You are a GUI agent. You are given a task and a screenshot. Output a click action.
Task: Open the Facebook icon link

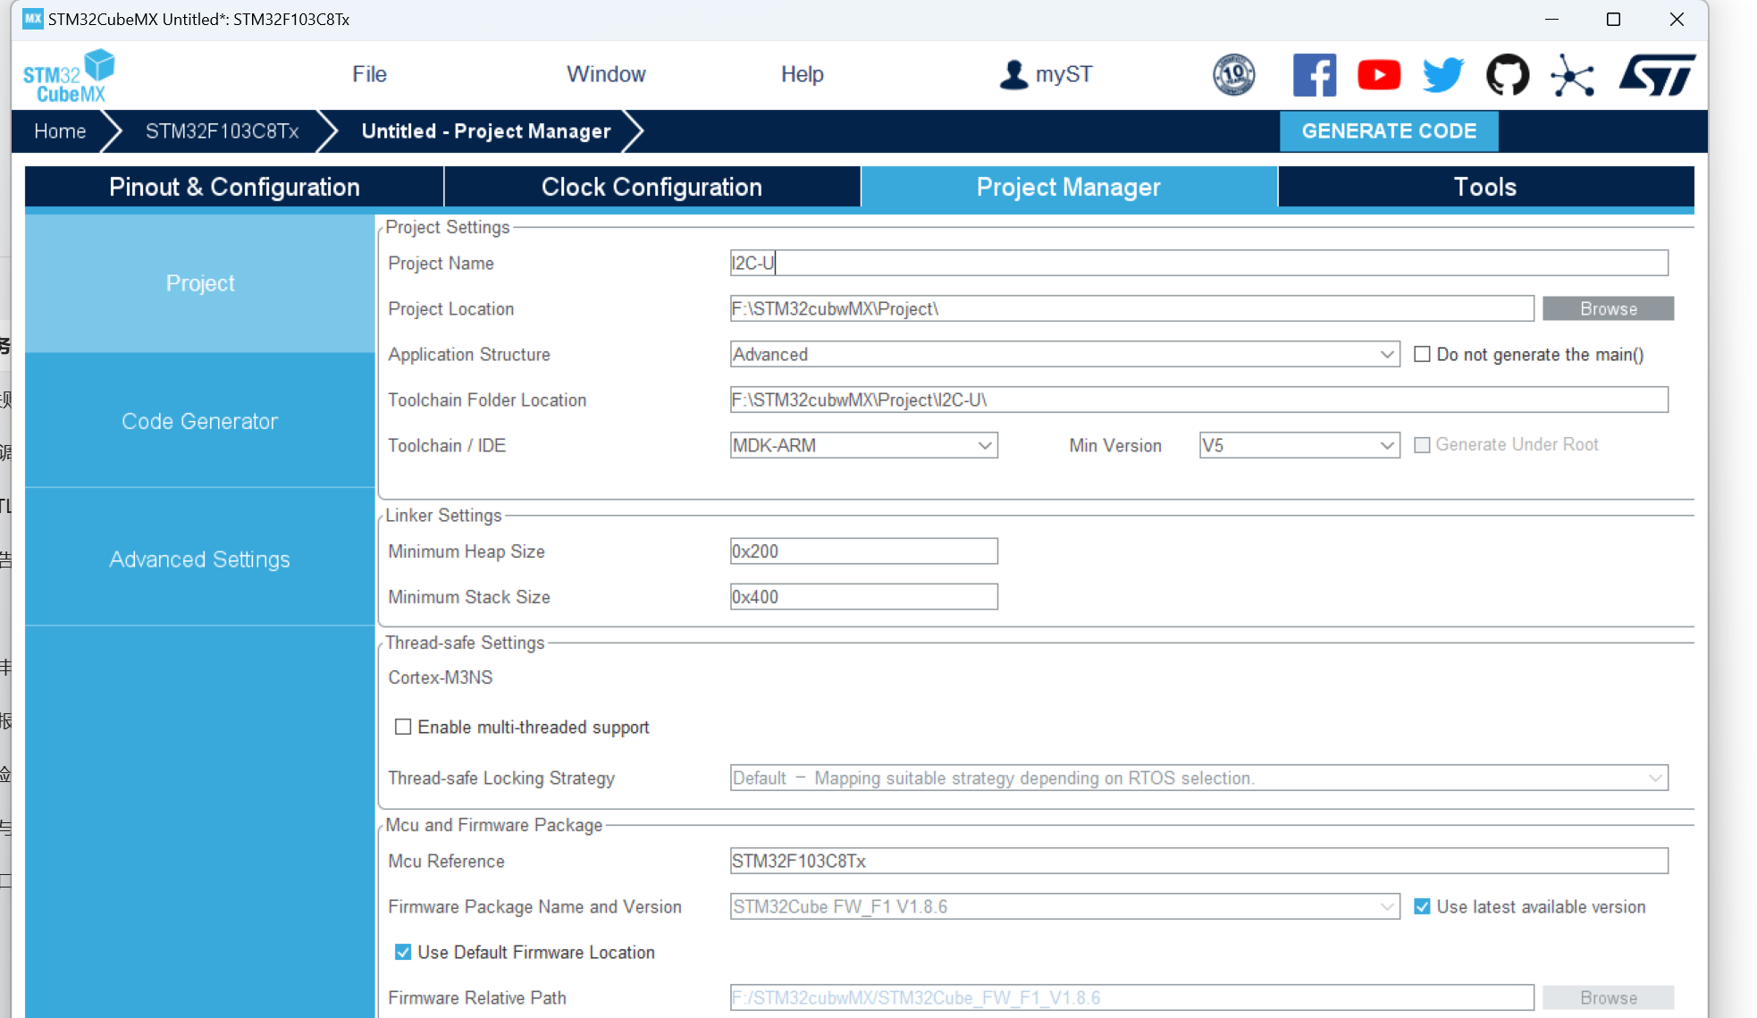tap(1315, 75)
